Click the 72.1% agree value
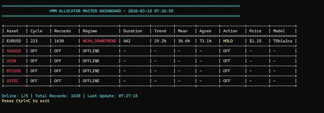 pyautogui.click(x=205, y=41)
